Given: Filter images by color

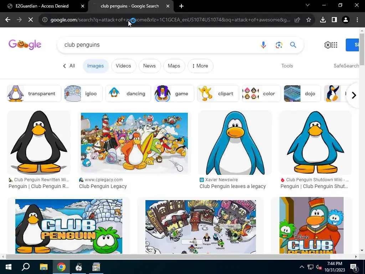Looking at the screenshot, I should 261,93.
